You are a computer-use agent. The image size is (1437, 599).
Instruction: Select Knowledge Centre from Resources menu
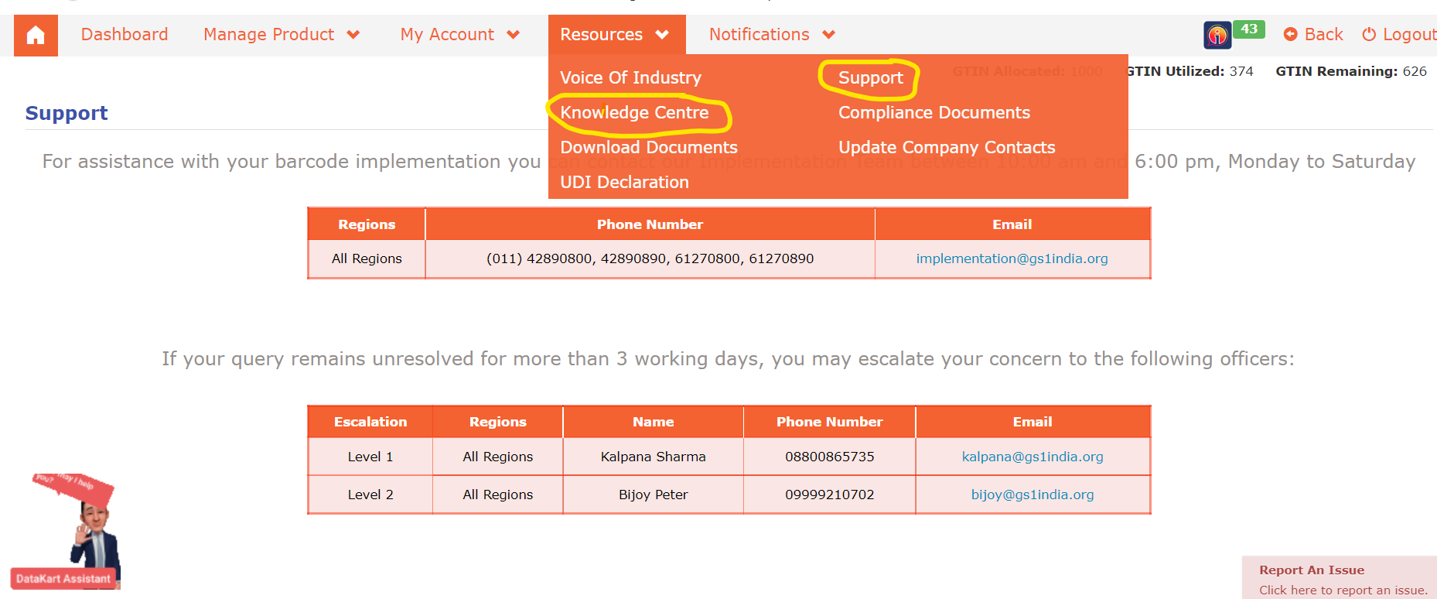(x=634, y=112)
